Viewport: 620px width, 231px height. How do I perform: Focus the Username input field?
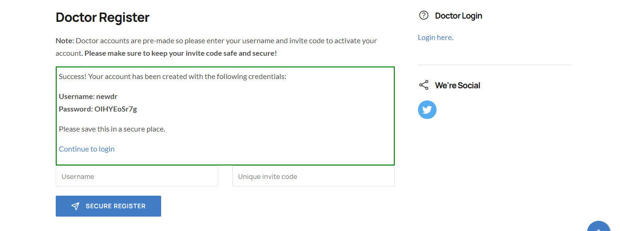tap(137, 176)
